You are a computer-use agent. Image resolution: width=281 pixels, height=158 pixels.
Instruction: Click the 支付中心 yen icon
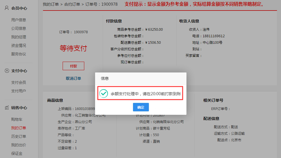click(7, 71)
